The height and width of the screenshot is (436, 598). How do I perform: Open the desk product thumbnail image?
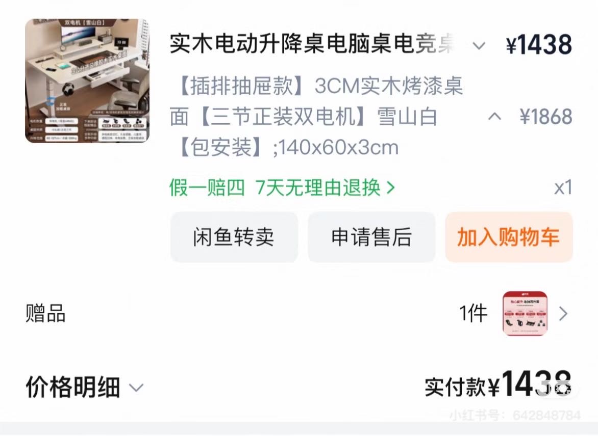click(87, 80)
